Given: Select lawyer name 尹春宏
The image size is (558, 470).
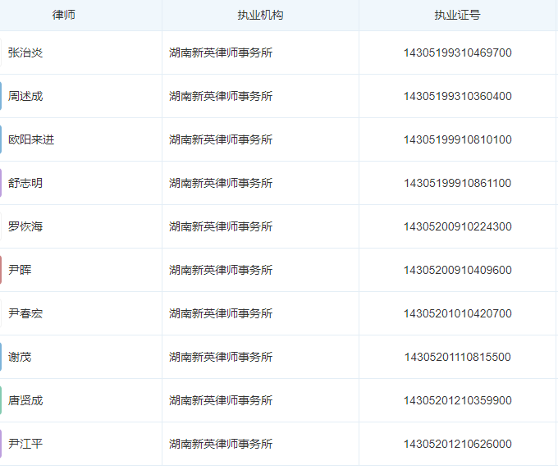Looking at the screenshot, I should click(25, 313).
